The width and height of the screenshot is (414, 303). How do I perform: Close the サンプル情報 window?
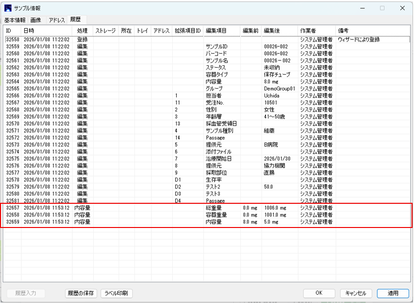click(402, 8)
